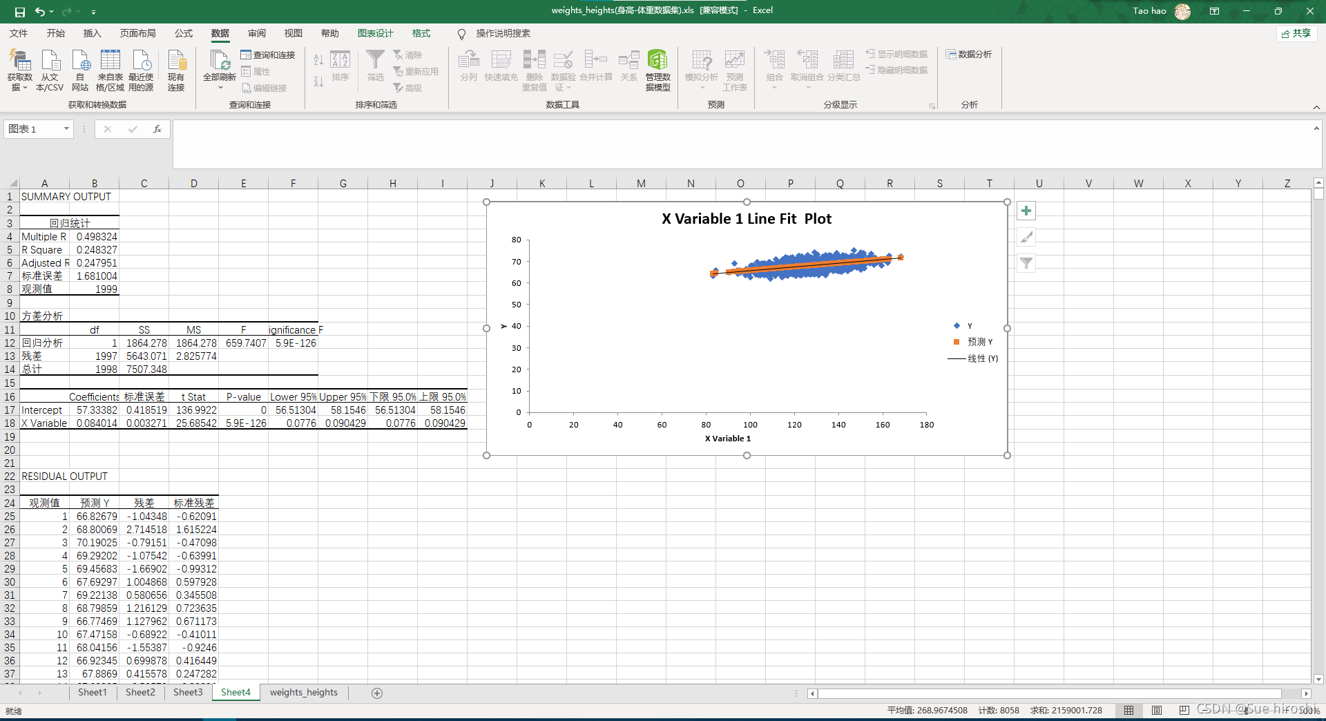This screenshot has height=721, width=1326.
Task: Click the Flash Fill (快速填充) icon
Action: tap(501, 66)
